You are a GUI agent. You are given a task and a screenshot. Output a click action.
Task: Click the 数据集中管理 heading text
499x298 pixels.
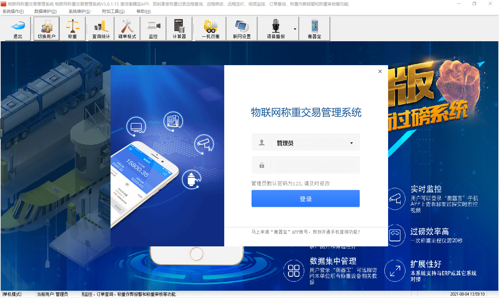(x=333, y=261)
